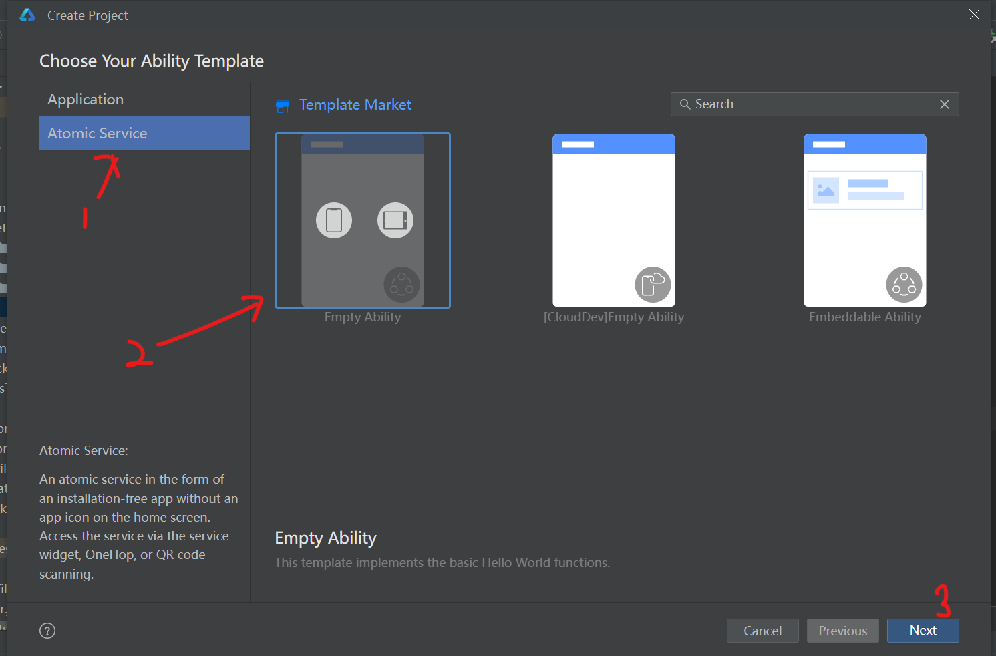Click the help question mark icon
This screenshot has height=656, width=996.
point(47,631)
